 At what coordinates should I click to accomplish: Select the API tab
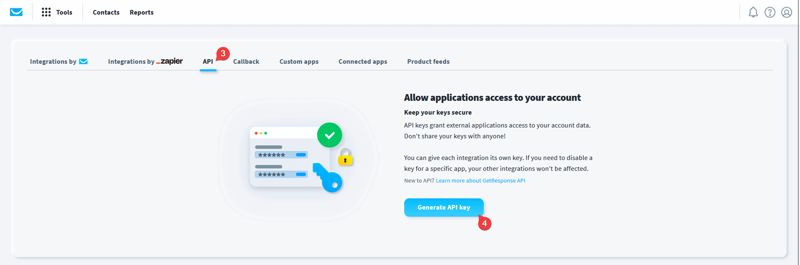click(x=208, y=62)
